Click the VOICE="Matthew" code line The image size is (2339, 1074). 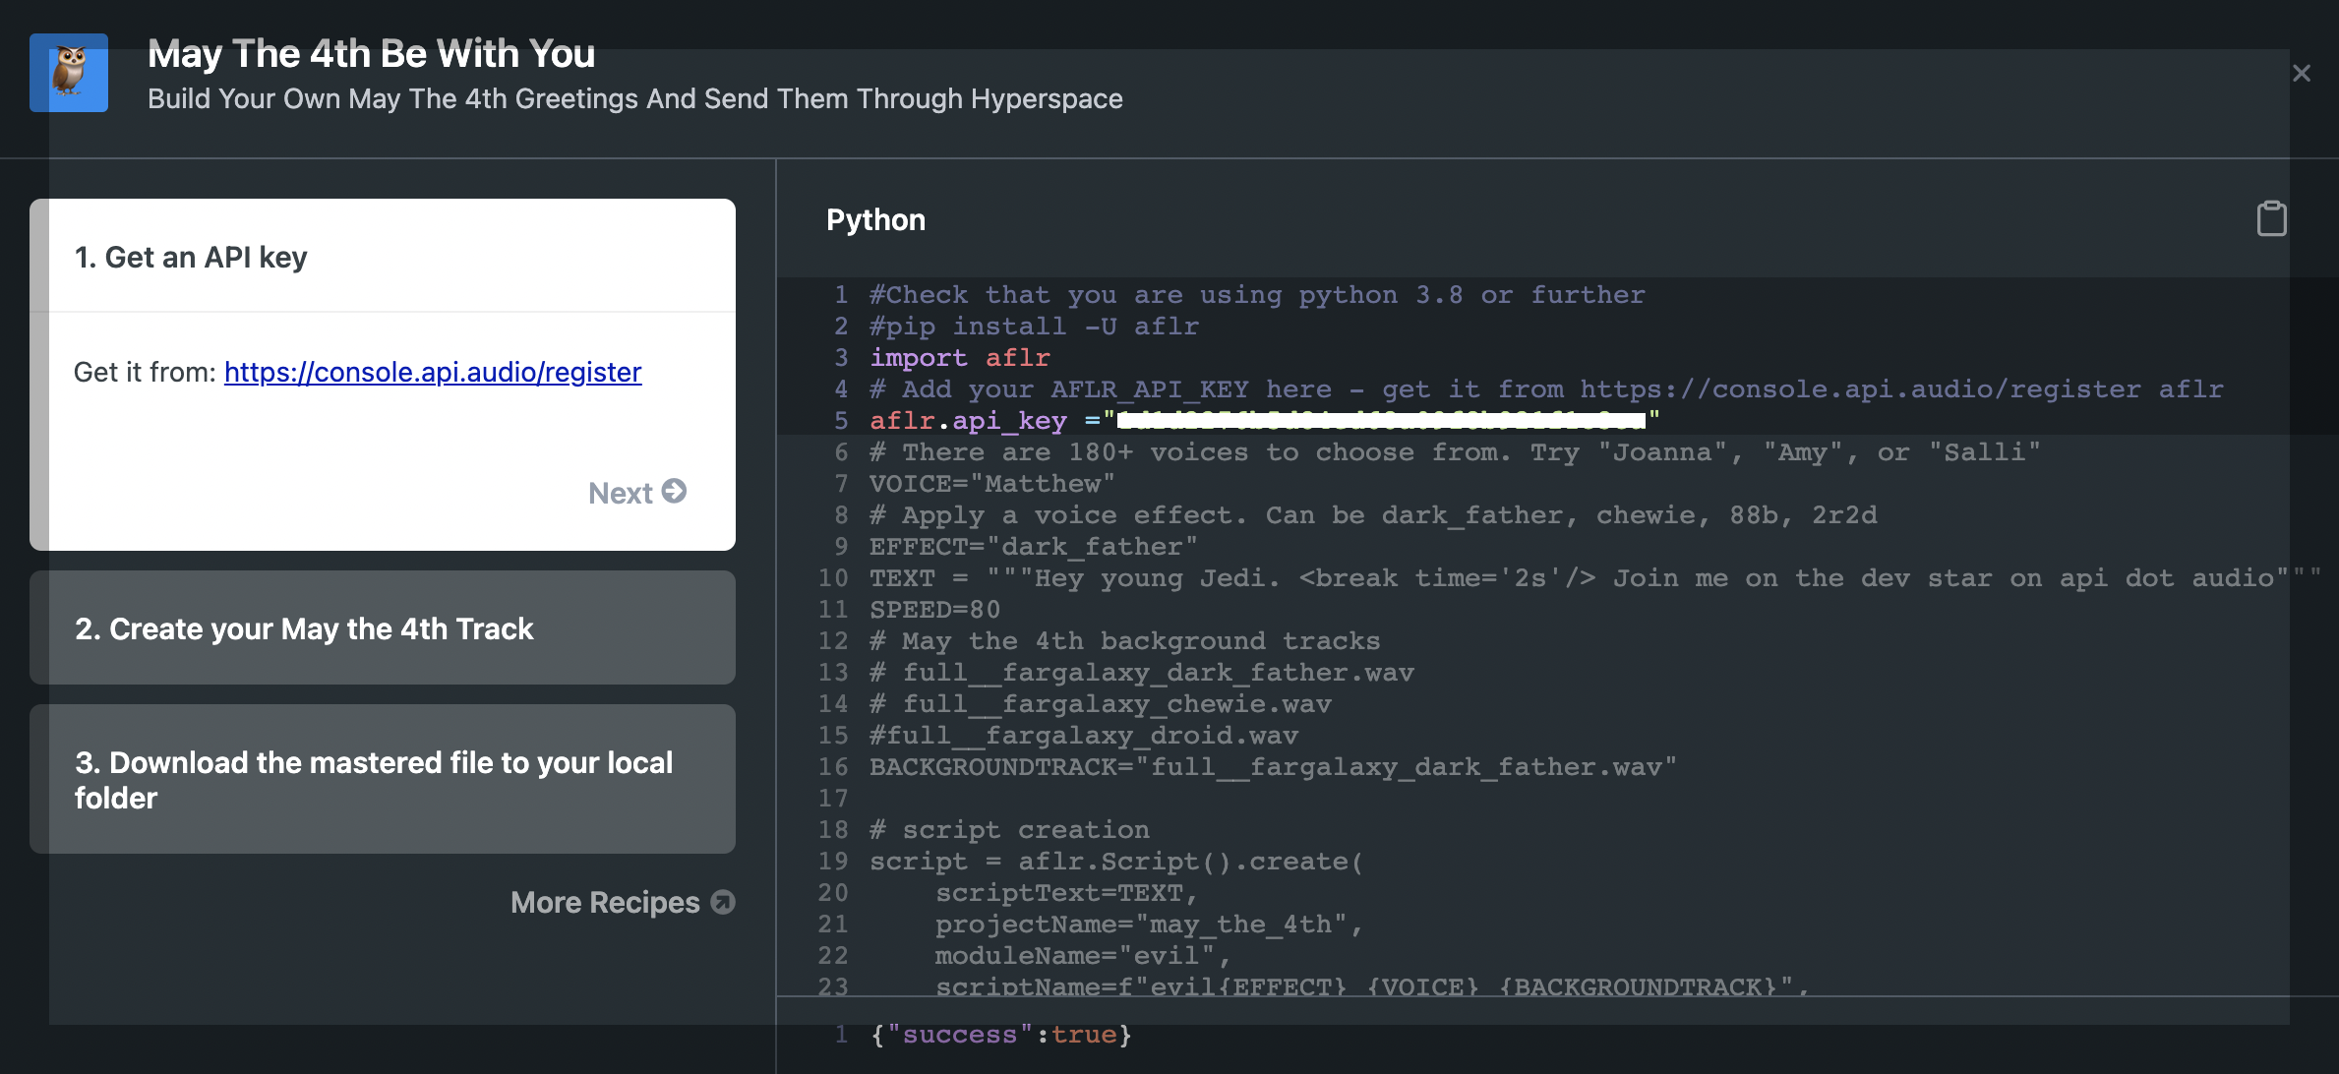(991, 483)
